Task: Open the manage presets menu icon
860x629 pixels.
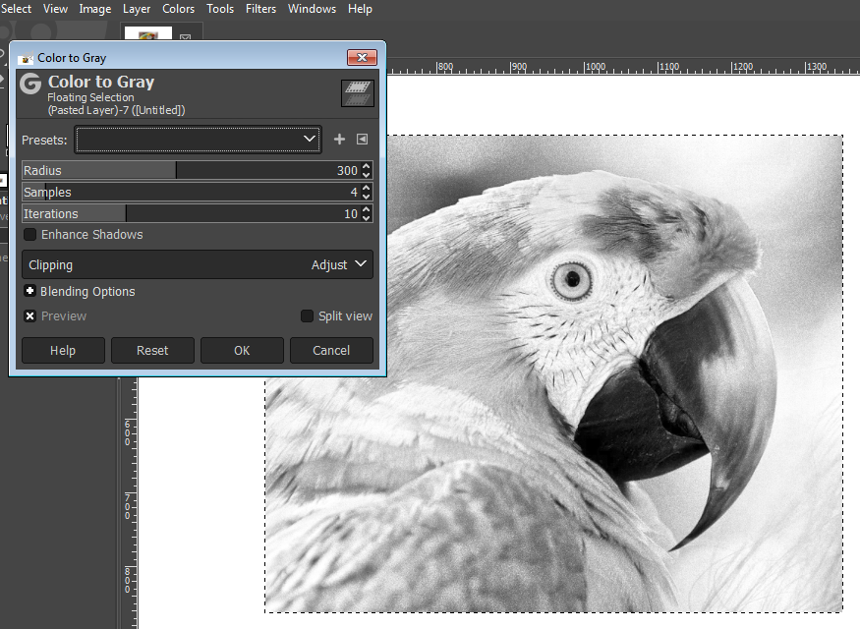Action: 362,140
